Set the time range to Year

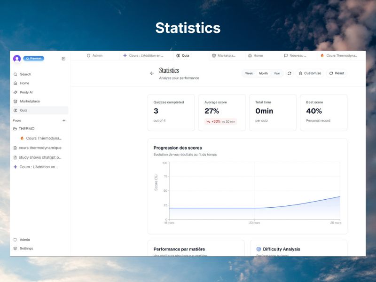277,73
